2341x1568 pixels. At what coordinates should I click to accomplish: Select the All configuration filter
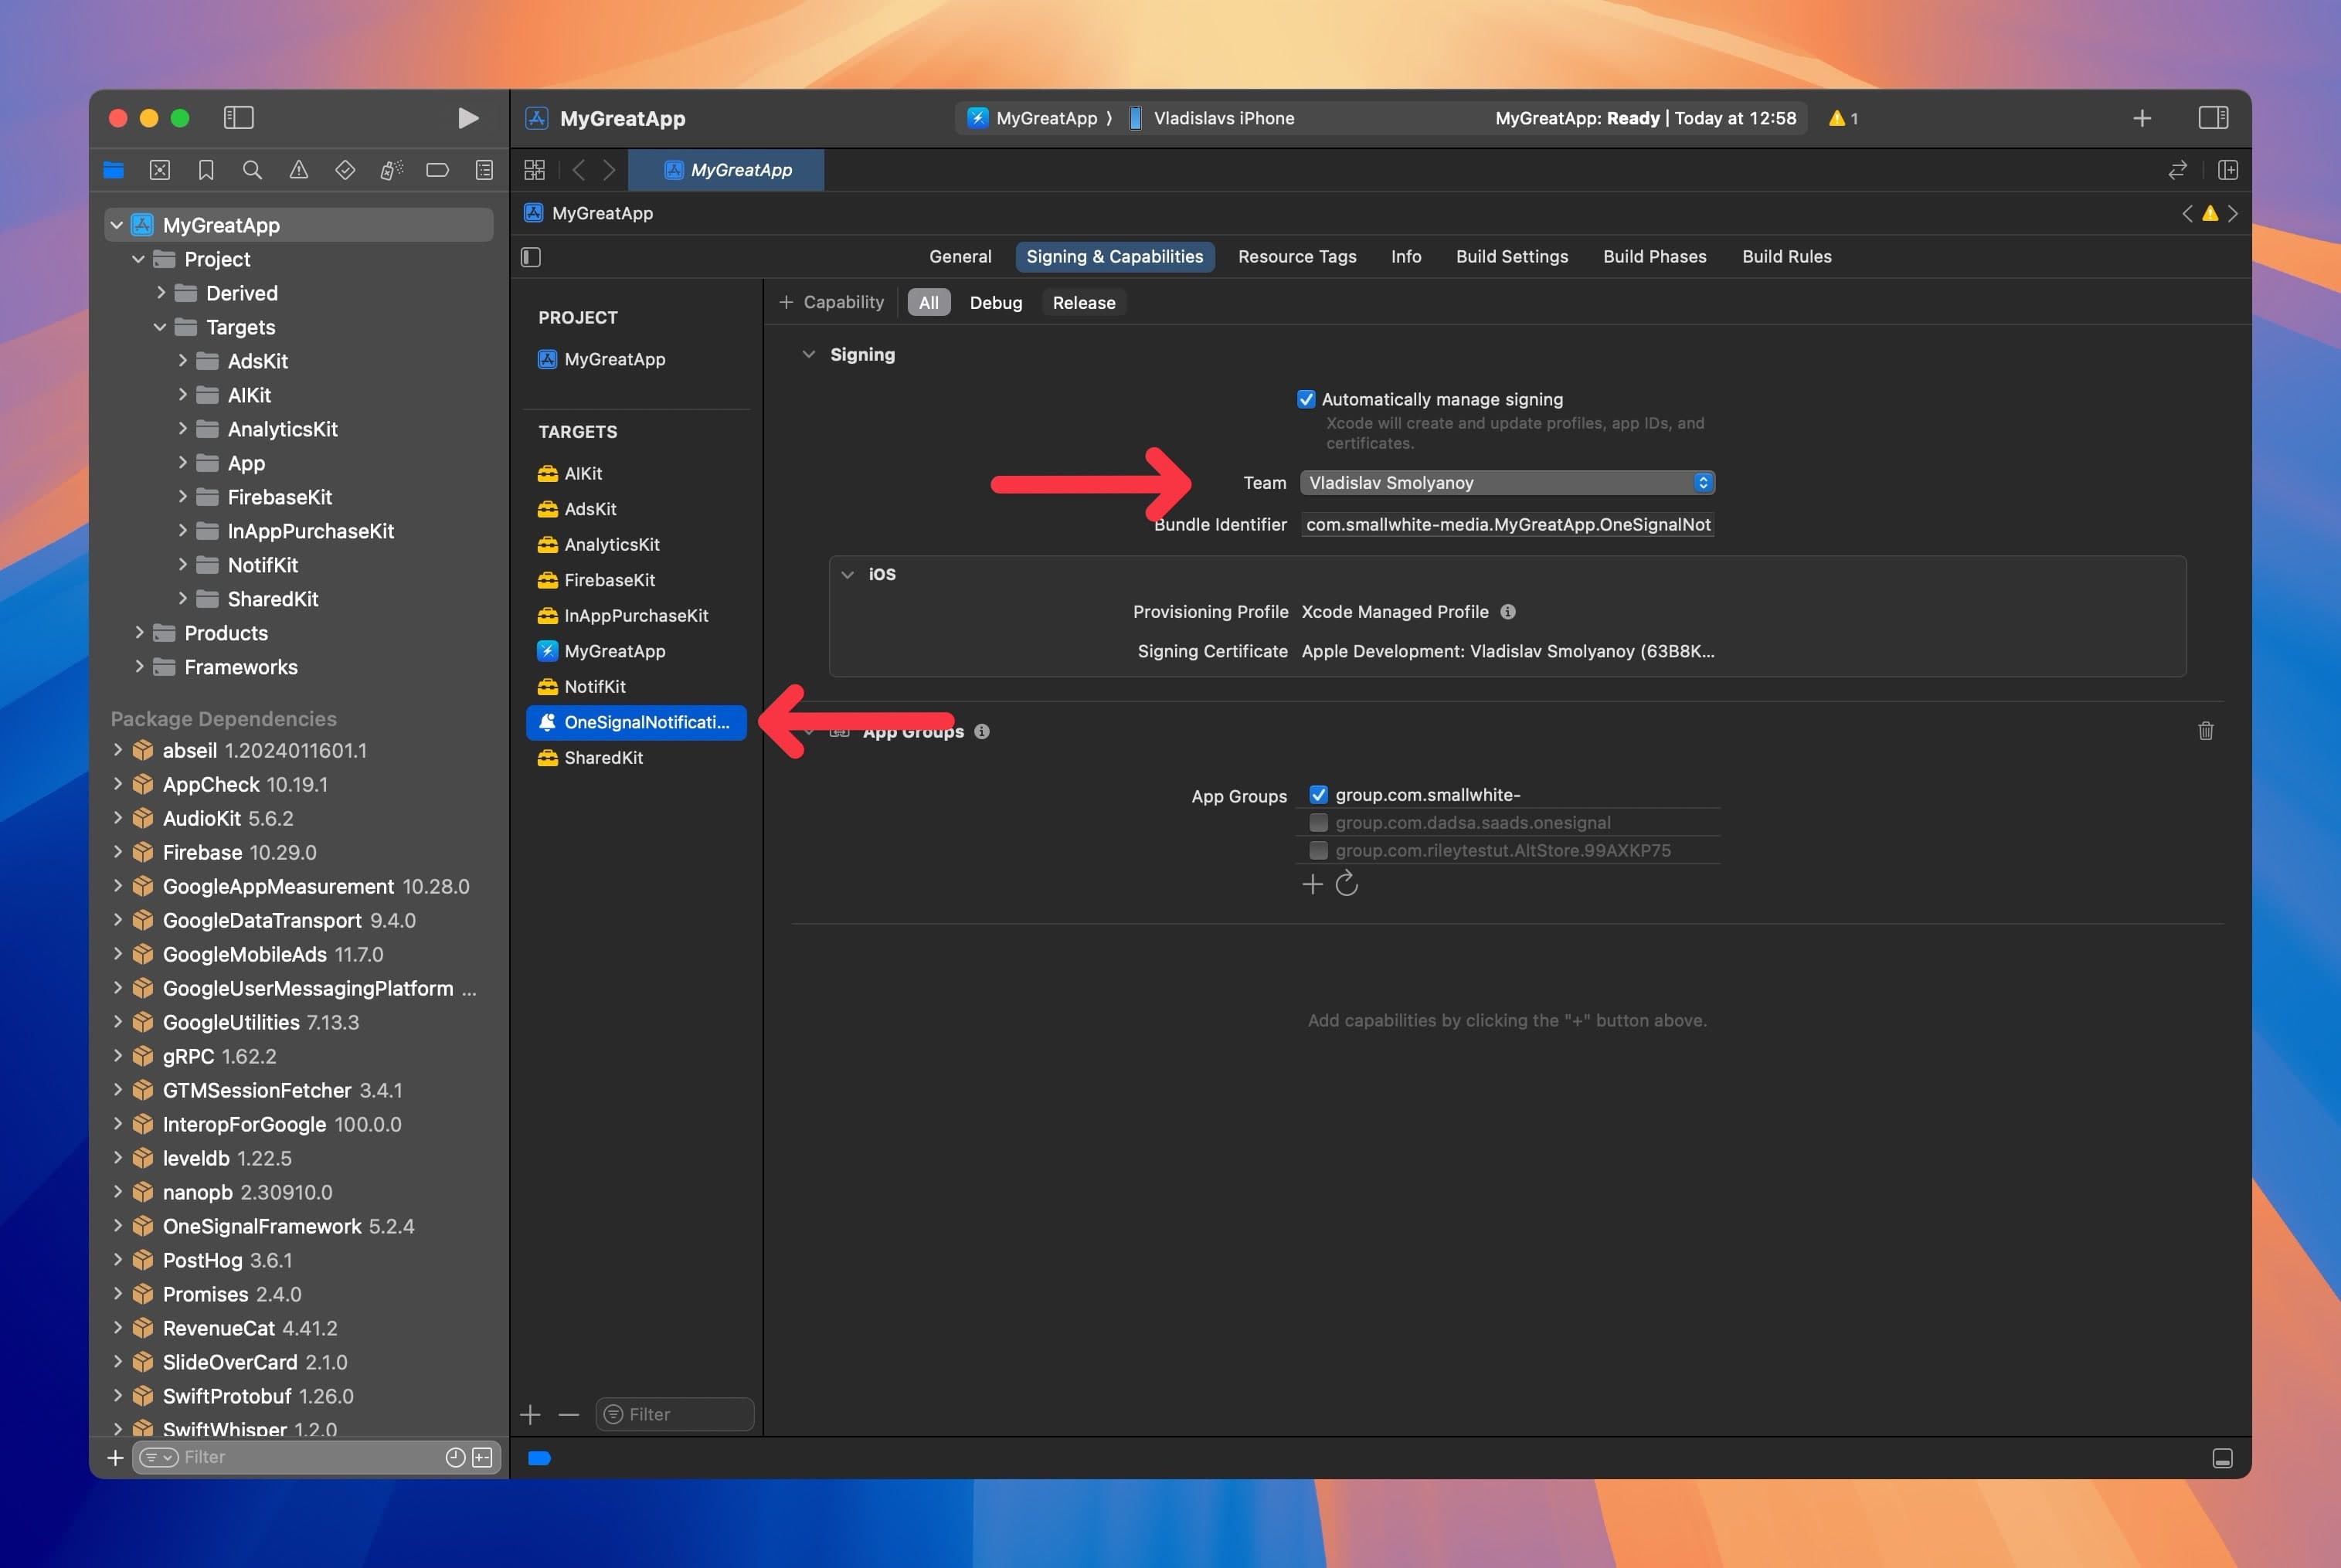point(928,303)
